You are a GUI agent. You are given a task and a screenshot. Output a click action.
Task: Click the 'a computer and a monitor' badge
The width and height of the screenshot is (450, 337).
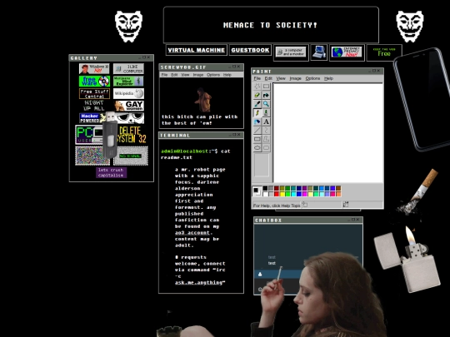(291, 52)
